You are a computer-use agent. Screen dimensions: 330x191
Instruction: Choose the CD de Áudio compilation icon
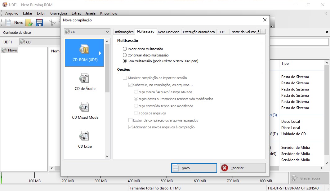(x=84, y=78)
